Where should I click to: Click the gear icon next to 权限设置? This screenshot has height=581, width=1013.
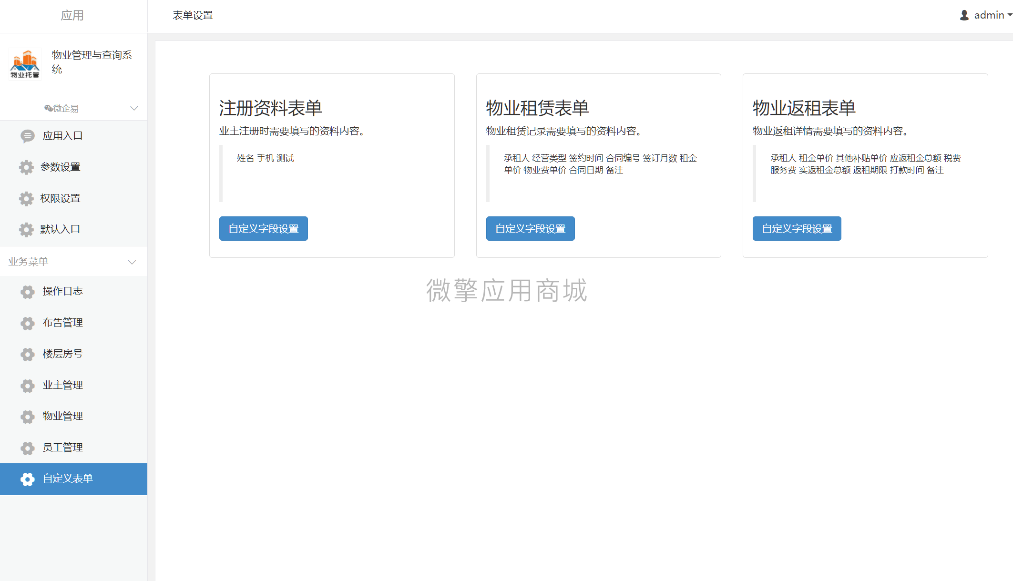pyautogui.click(x=26, y=199)
